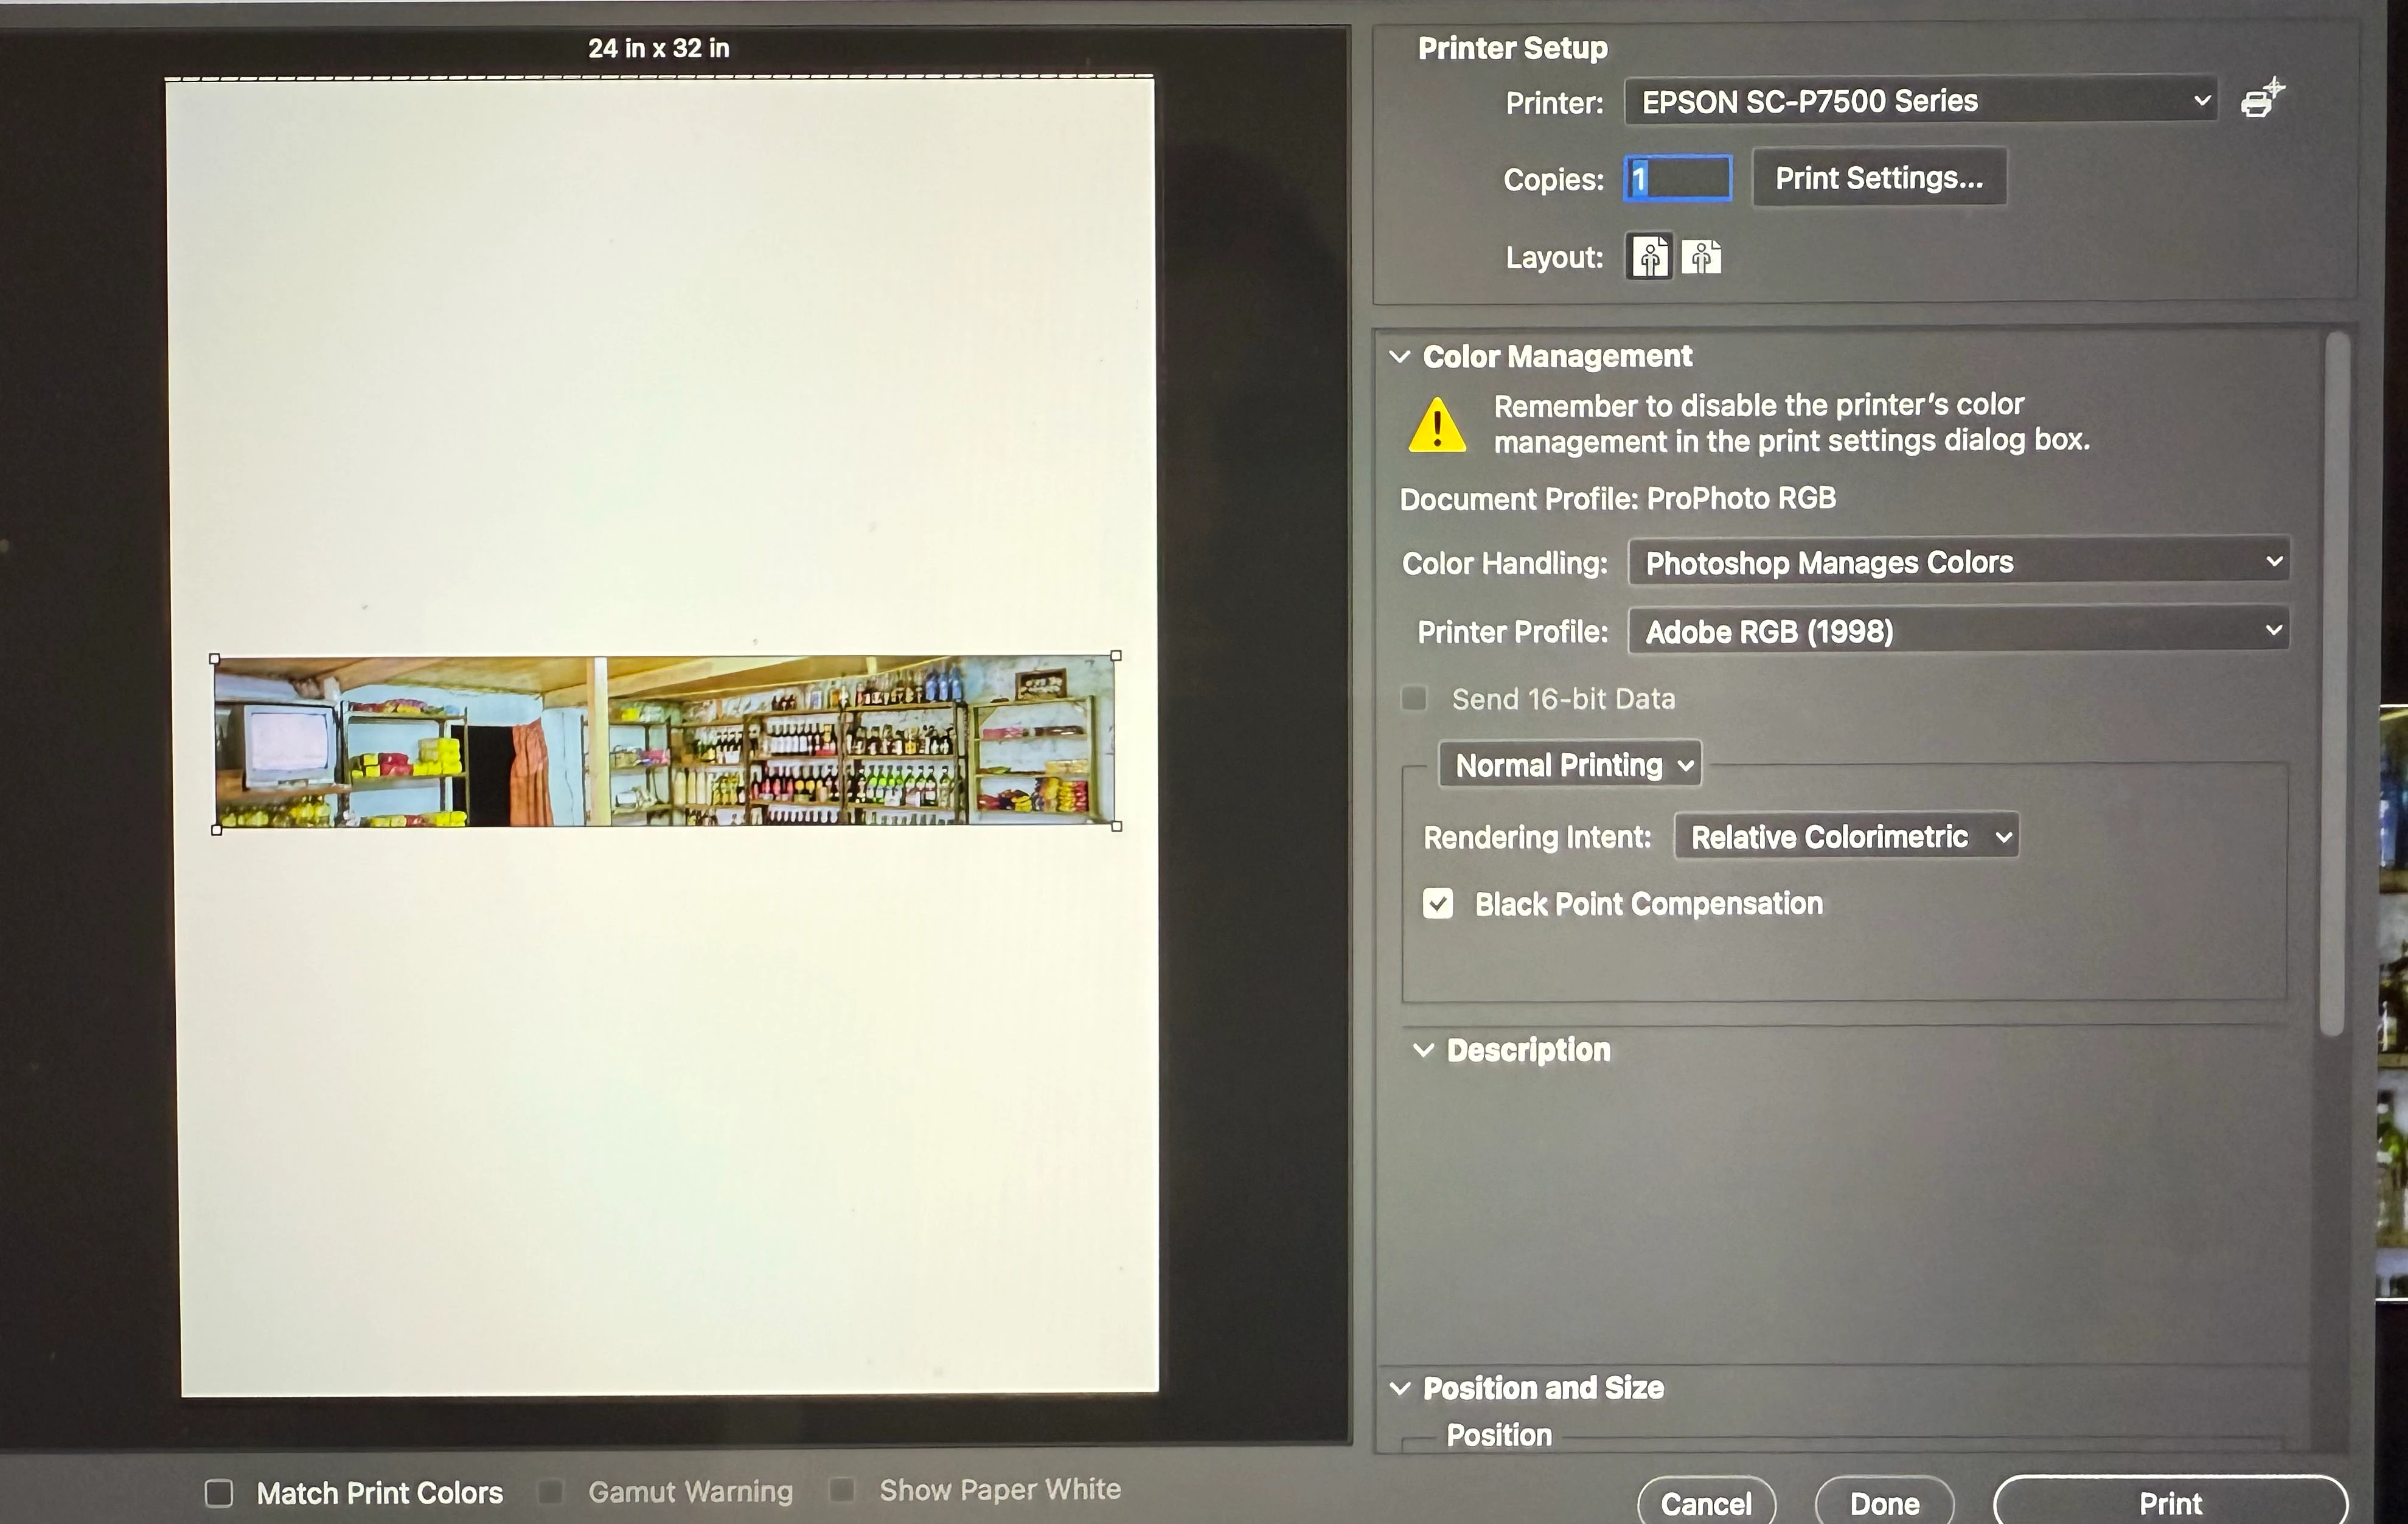Click bottom-left transform handle of image

point(217,829)
